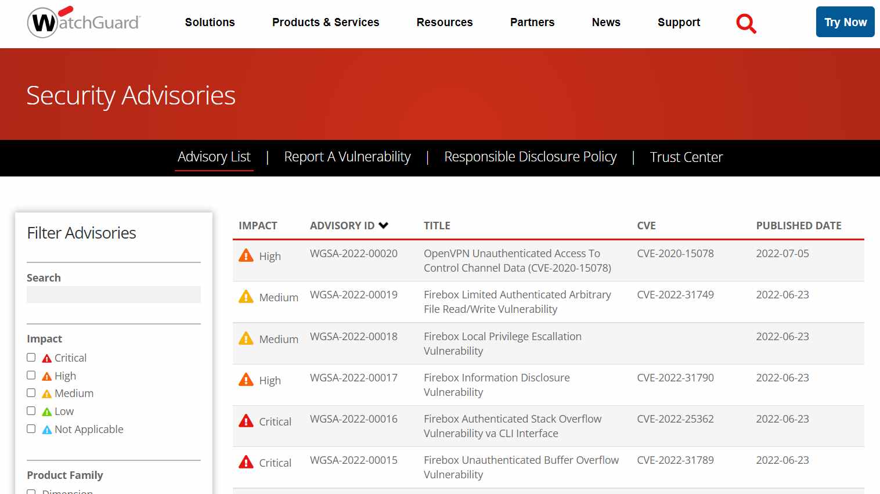Viewport: 880px width, 494px height.
Task: Click the WatchGuard logo
Action: [84, 22]
